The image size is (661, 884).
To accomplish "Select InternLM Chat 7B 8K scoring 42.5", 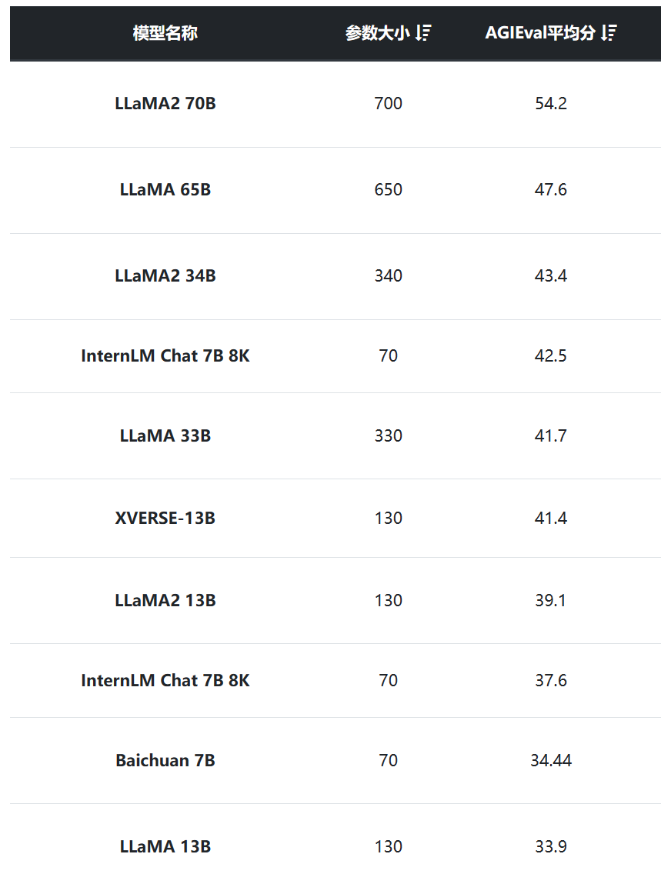I will pos(165,355).
